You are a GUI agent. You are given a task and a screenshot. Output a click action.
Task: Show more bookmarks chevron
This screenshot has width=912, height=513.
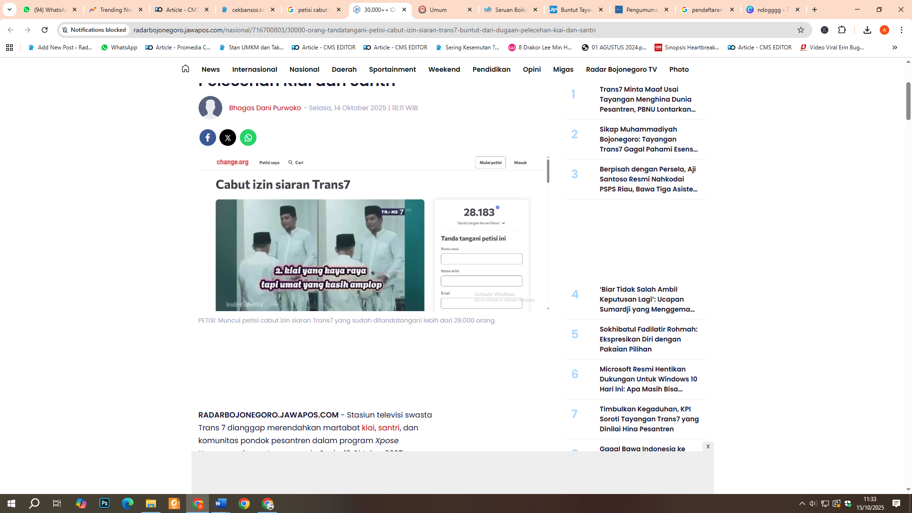[x=894, y=47]
